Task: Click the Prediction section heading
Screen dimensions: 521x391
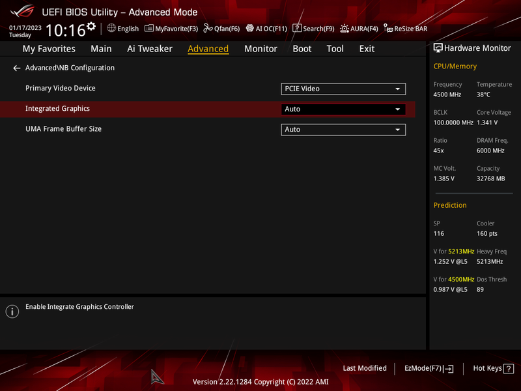Action: 450,205
